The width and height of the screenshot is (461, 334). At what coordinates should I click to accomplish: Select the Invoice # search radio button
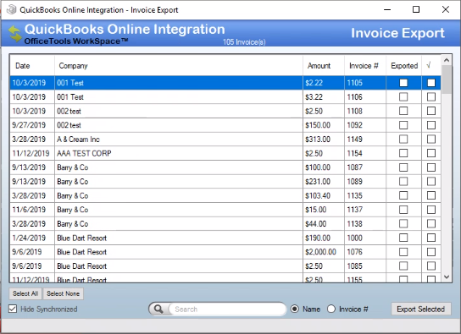[331, 309]
